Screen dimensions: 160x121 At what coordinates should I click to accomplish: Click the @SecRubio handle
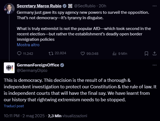(85, 6)
